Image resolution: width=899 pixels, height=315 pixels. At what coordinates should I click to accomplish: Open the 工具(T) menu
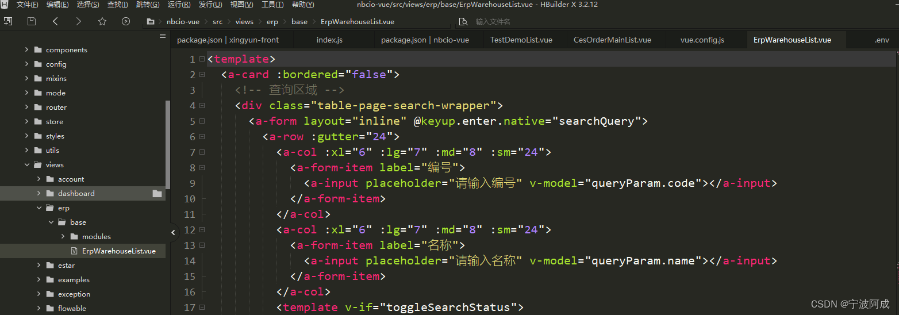(272, 5)
